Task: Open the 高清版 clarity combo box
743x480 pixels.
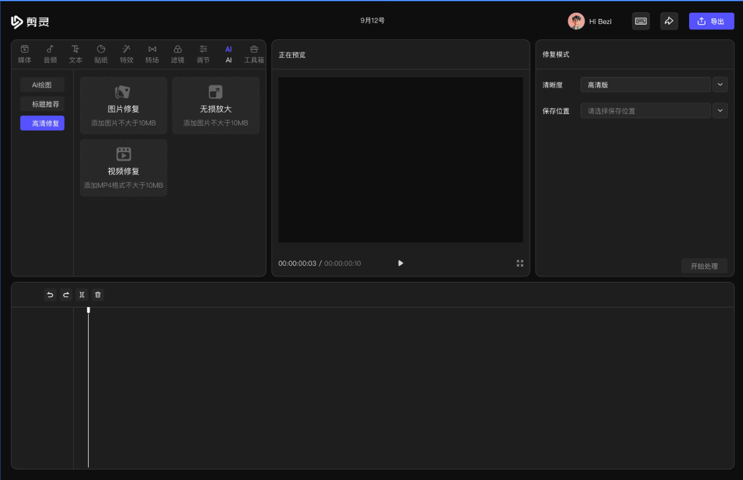Action: [645, 84]
